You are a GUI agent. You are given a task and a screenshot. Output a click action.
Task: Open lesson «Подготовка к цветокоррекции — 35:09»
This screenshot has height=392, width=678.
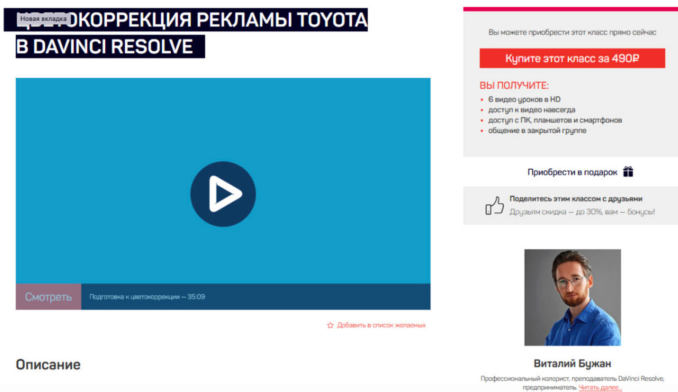pyautogui.click(x=147, y=297)
